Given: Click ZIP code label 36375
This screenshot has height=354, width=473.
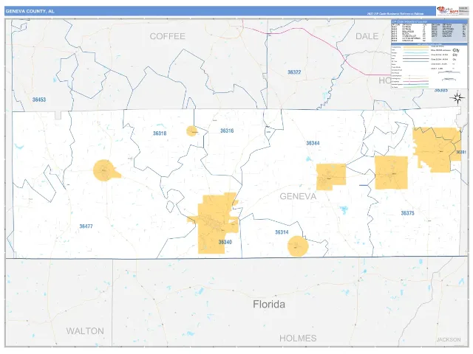Looking at the screenshot, I should (x=407, y=213).
